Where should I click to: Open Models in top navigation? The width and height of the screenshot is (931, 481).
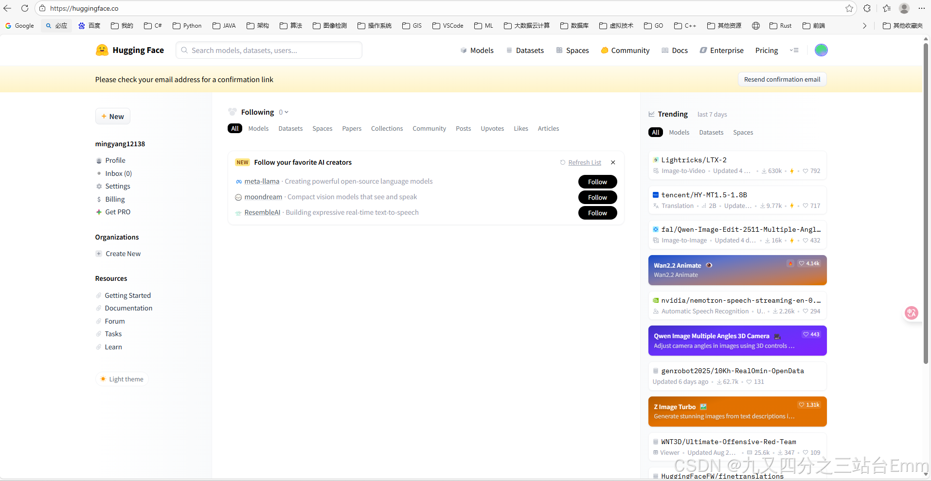click(477, 51)
